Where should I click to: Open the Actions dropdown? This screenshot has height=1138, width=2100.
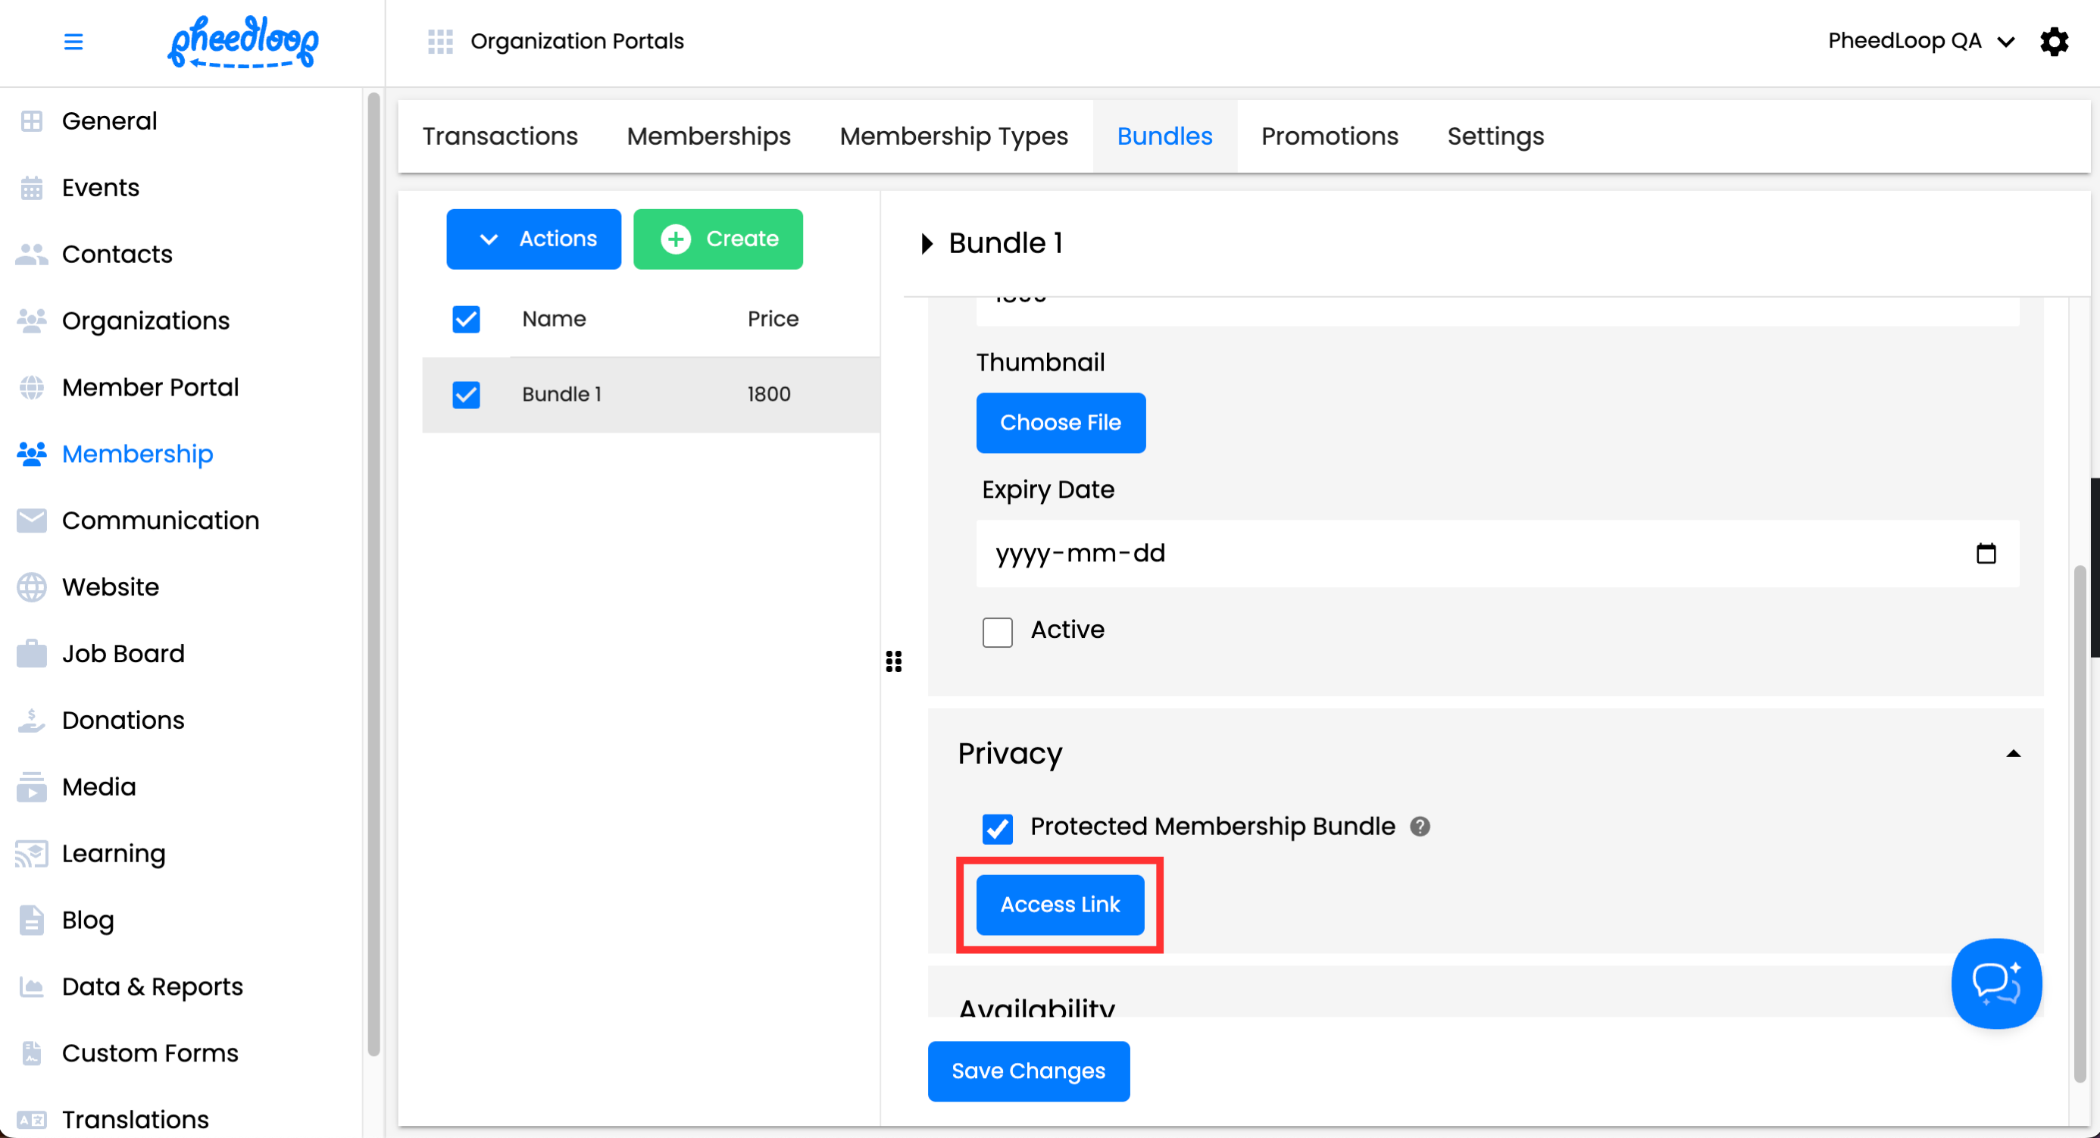(x=533, y=239)
